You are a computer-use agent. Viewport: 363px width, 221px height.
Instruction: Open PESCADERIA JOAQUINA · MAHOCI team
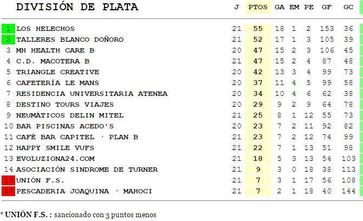(84, 191)
